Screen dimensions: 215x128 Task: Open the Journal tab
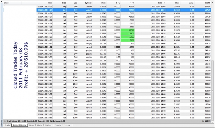[x=67, y=125]
